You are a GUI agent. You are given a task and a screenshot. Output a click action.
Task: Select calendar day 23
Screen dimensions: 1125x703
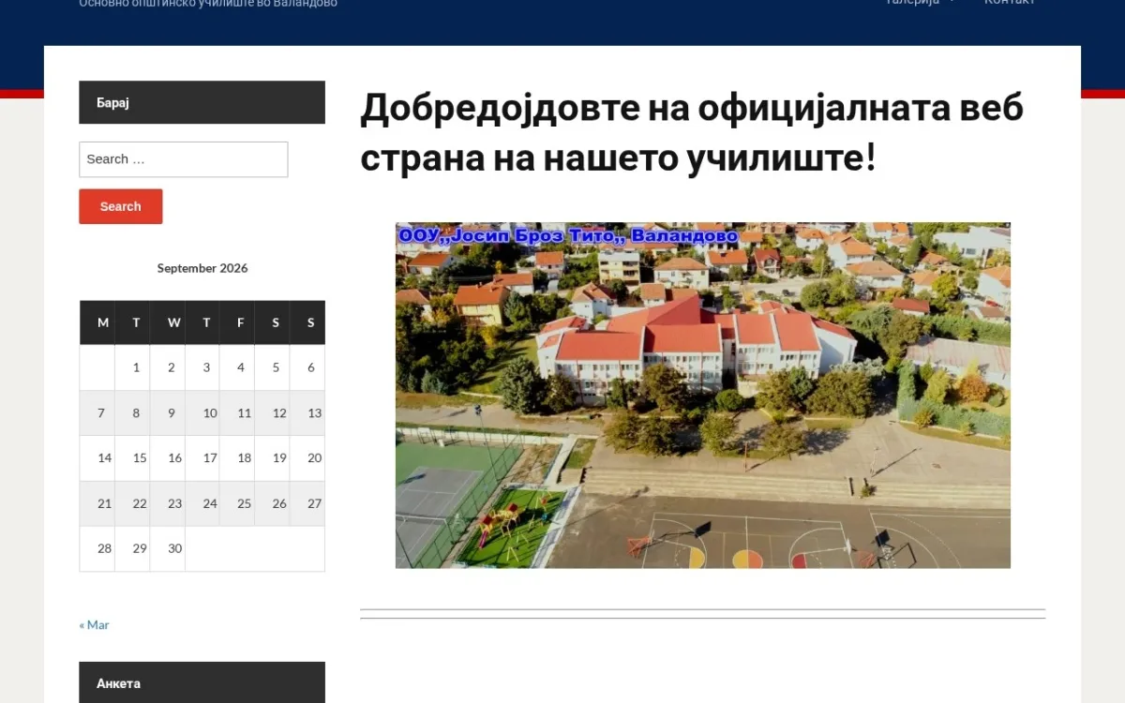pyautogui.click(x=167, y=503)
